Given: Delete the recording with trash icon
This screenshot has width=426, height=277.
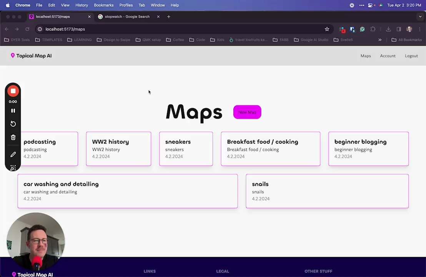Looking at the screenshot, I should pyautogui.click(x=13, y=137).
